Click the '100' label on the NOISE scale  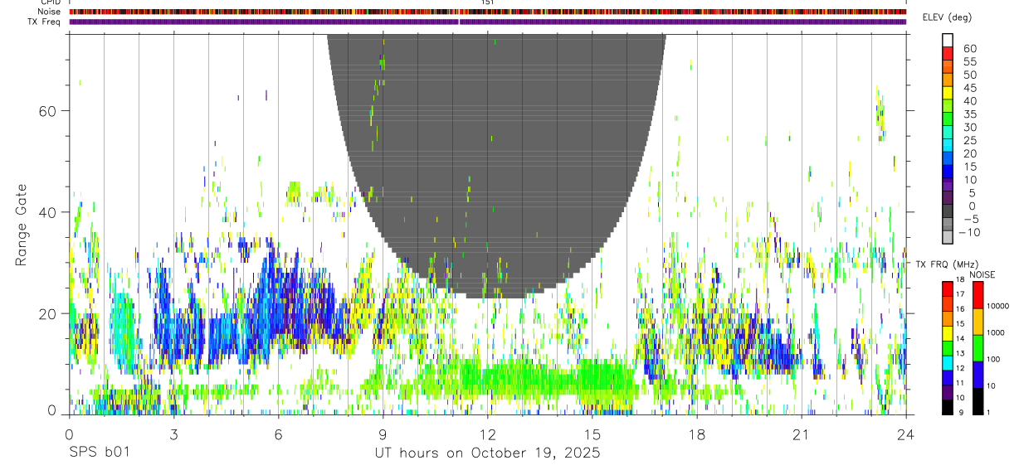click(x=994, y=359)
